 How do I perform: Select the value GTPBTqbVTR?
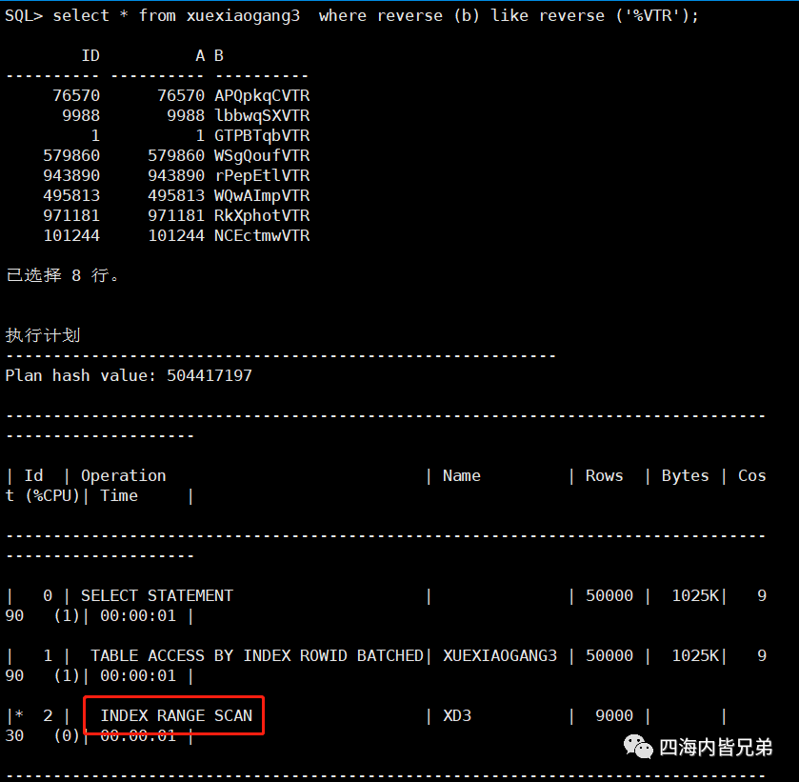[x=262, y=135]
